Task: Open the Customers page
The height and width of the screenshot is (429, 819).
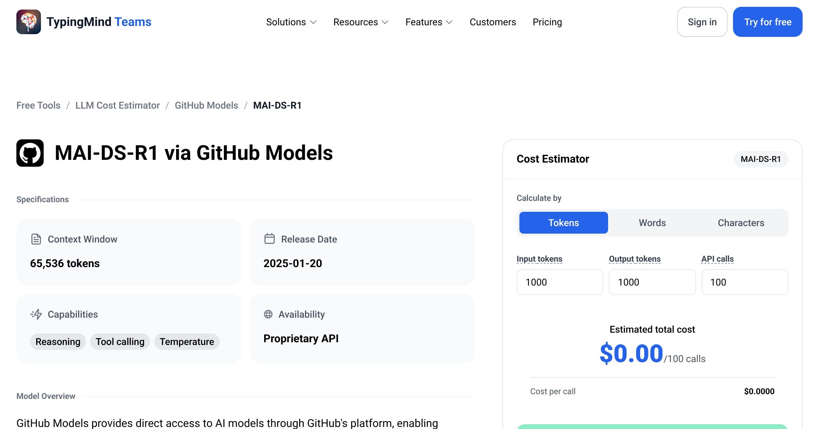Action: tap(493, 22)
